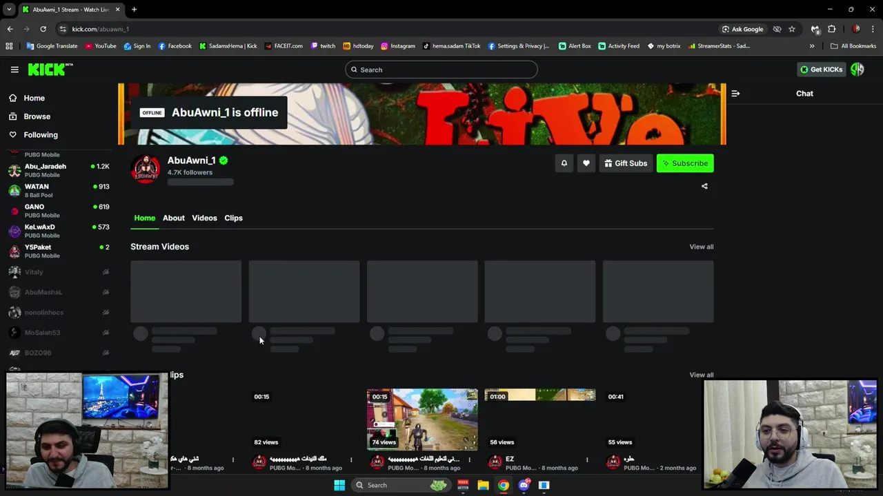Click the heart follow icon
The height and width of the screenshot is (496, 883).
586,163
